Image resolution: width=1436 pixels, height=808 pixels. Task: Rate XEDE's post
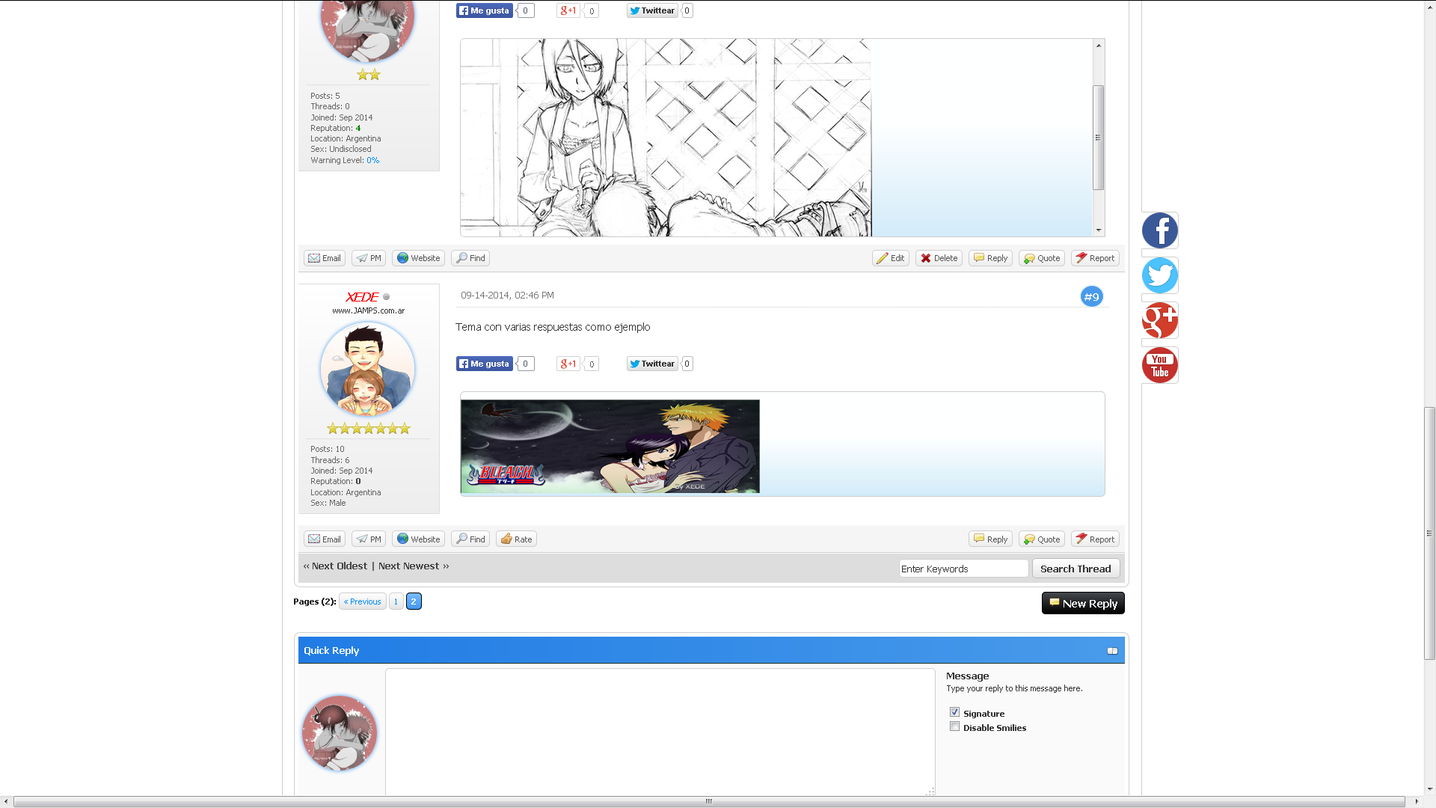coord(516,539)
